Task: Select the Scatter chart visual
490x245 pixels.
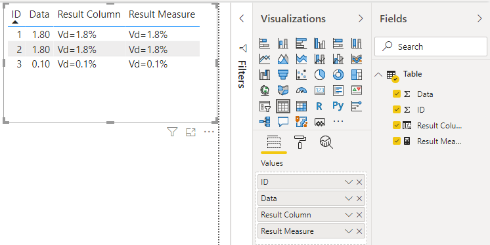Action: 301,75
